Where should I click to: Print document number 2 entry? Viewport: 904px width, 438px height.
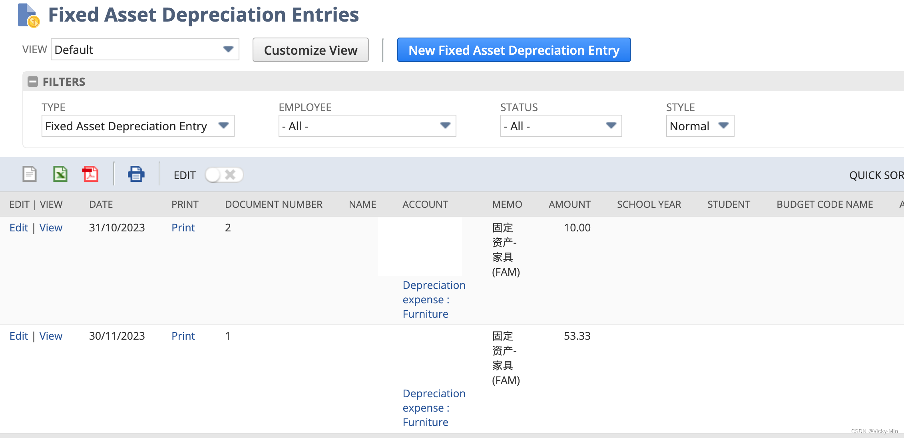click(x=183, y=227)
